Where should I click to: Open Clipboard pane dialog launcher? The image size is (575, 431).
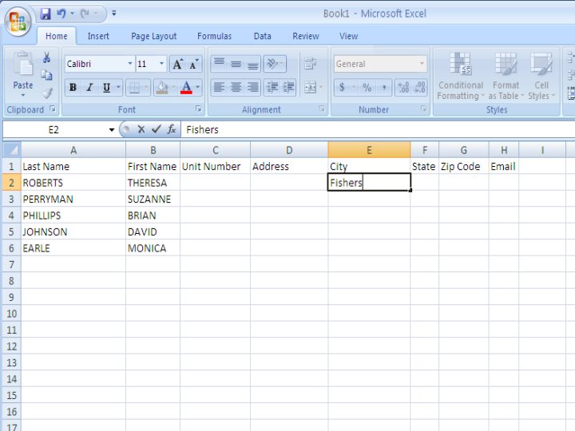(53, 109)
